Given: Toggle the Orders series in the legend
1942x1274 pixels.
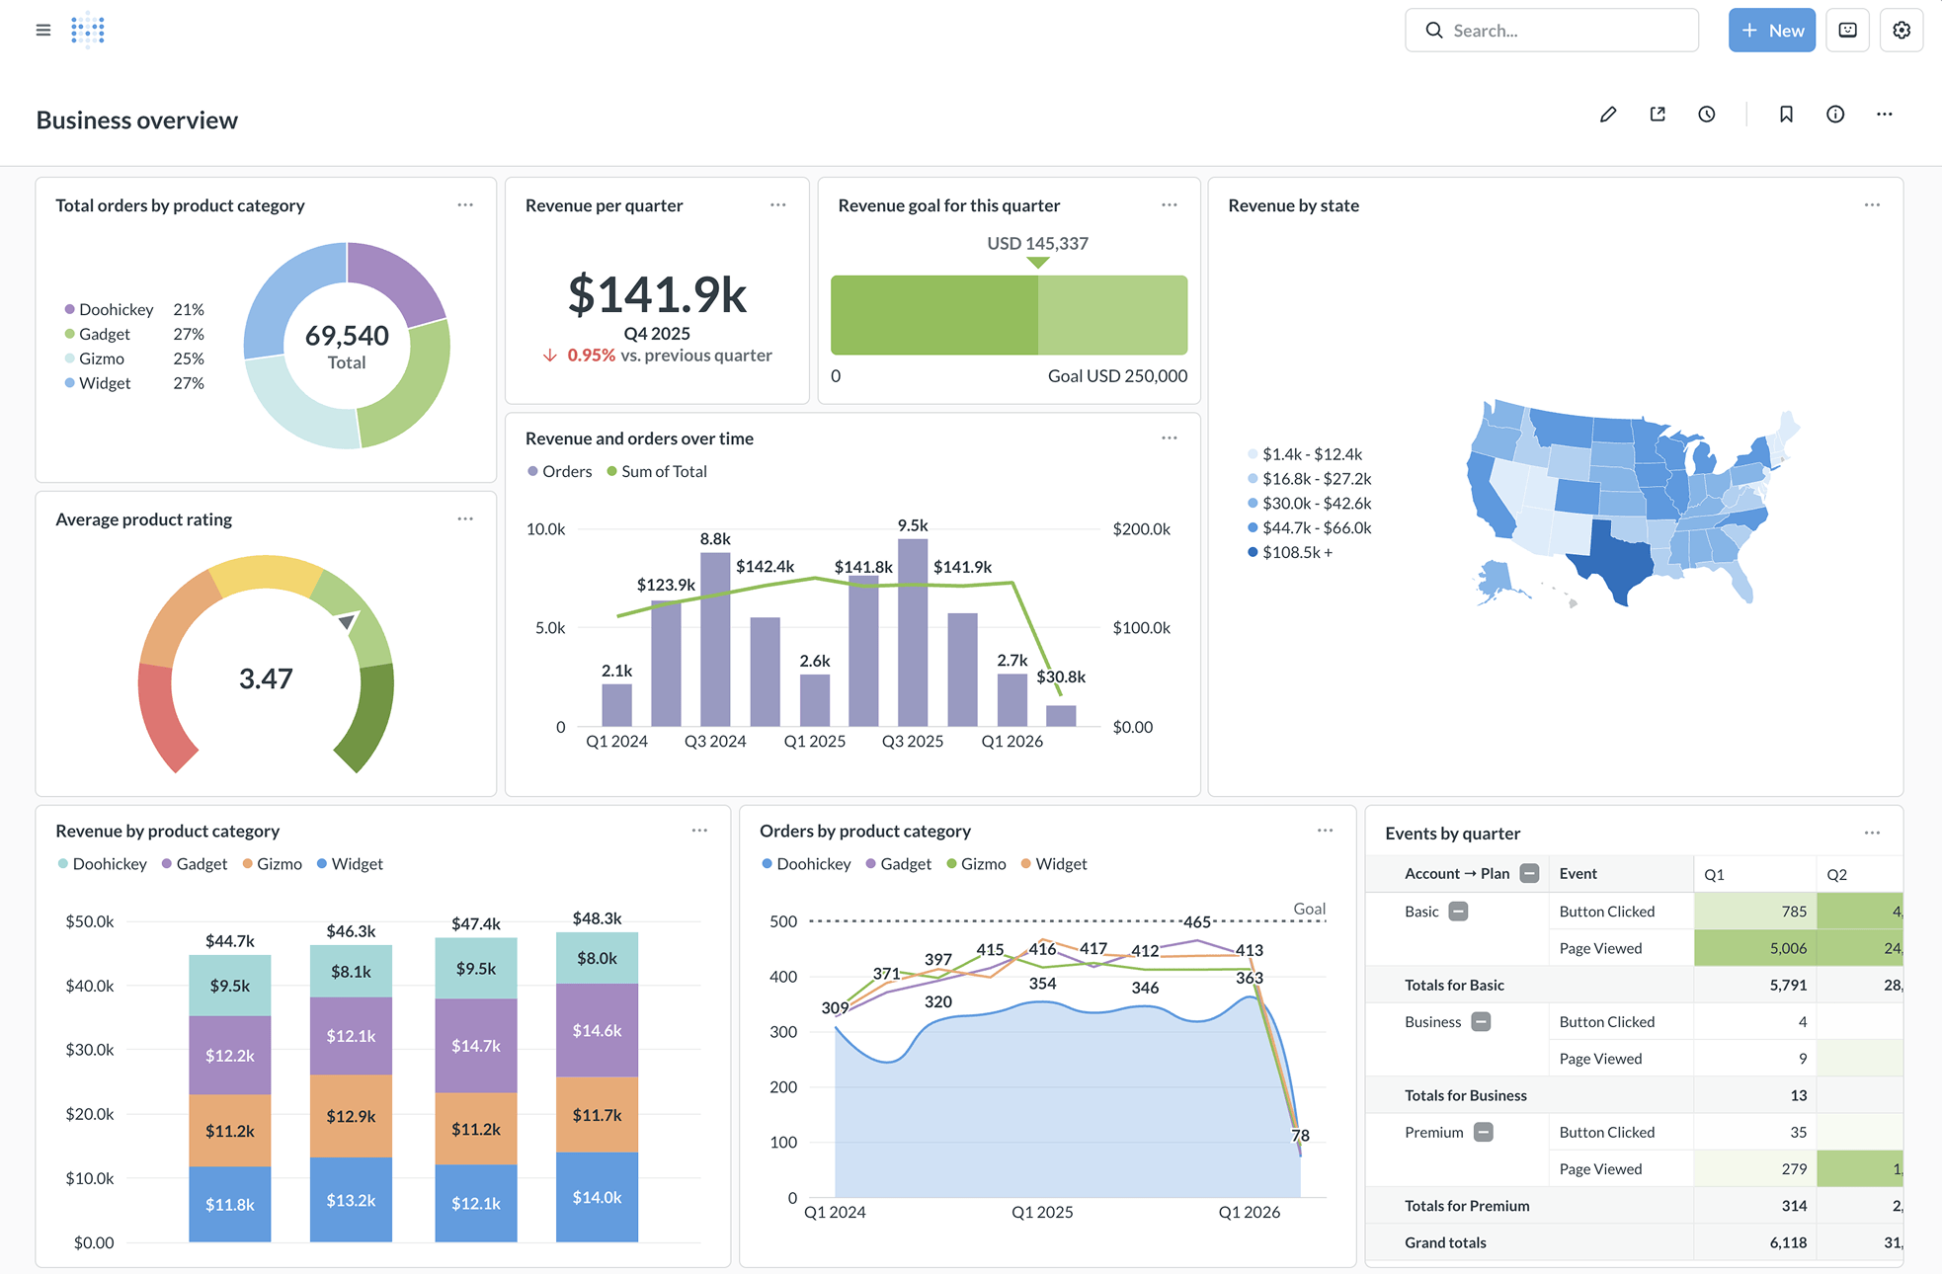Looking at the screenshot, I should 559,471.
